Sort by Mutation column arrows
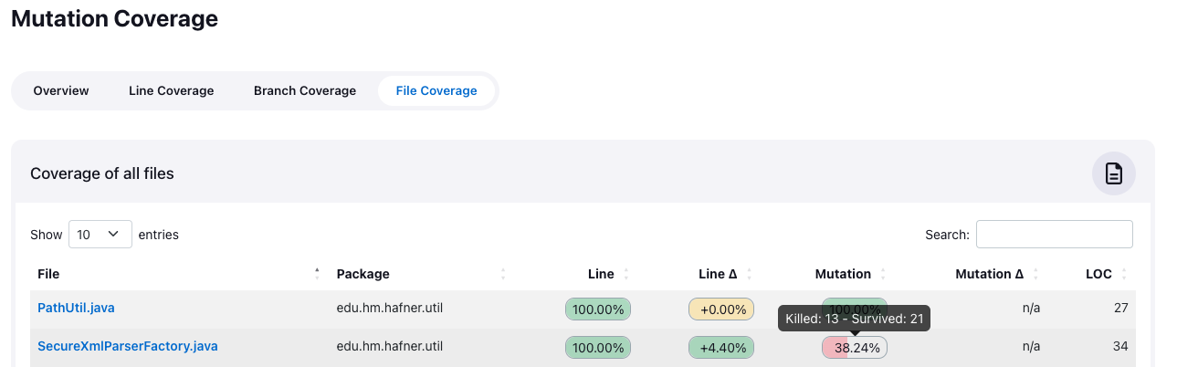 (883, 274)
